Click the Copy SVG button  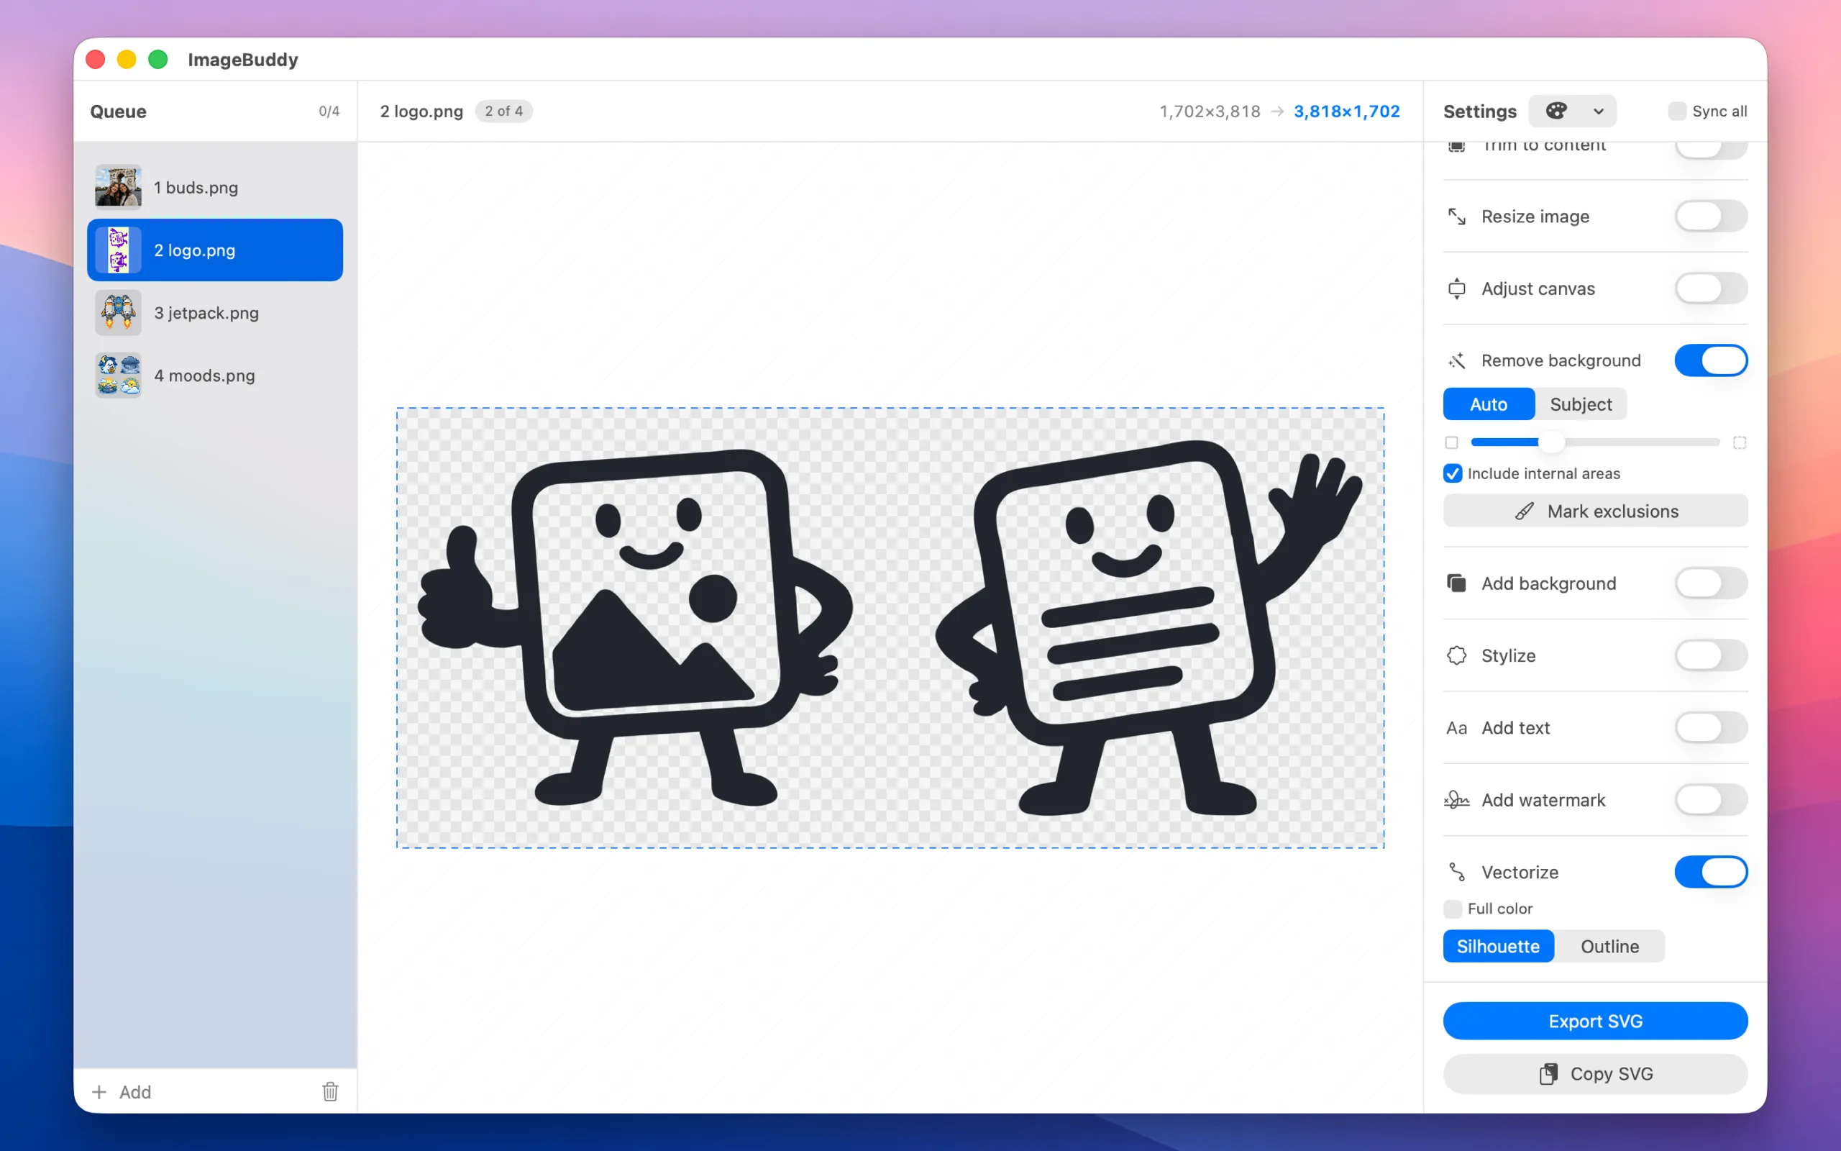pos(1594,1073)
